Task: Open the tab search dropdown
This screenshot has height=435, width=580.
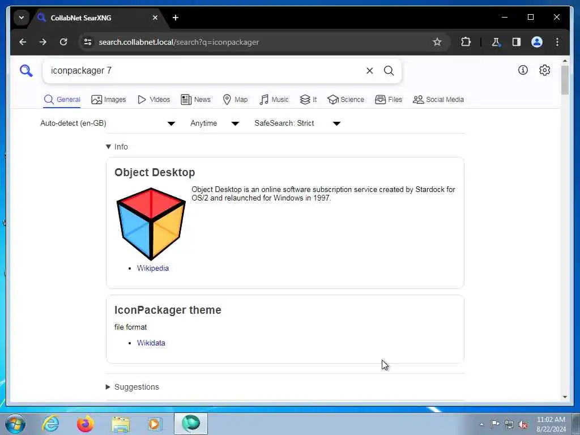Action: coord(22,18)
